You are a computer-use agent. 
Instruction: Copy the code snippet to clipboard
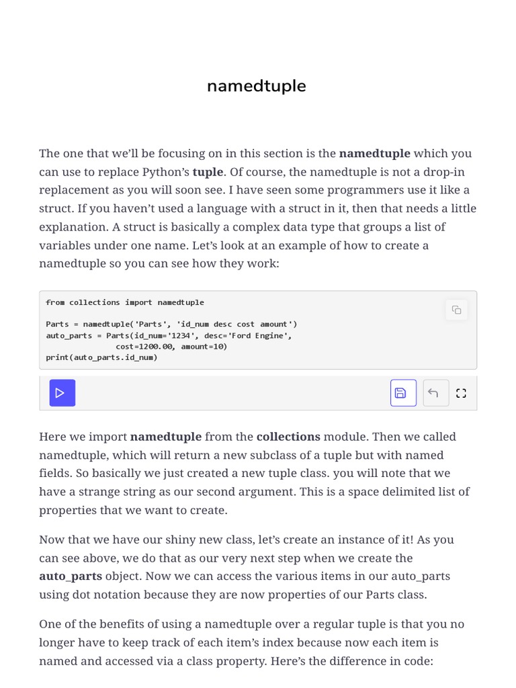(456, 310)
